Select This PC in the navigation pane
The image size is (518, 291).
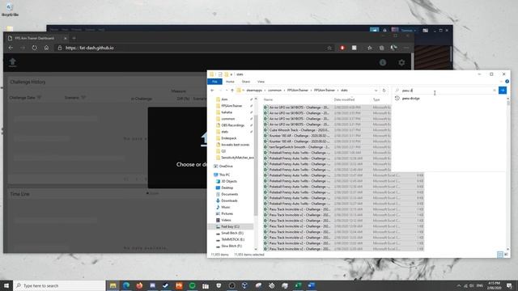click(x=224, y=175)
